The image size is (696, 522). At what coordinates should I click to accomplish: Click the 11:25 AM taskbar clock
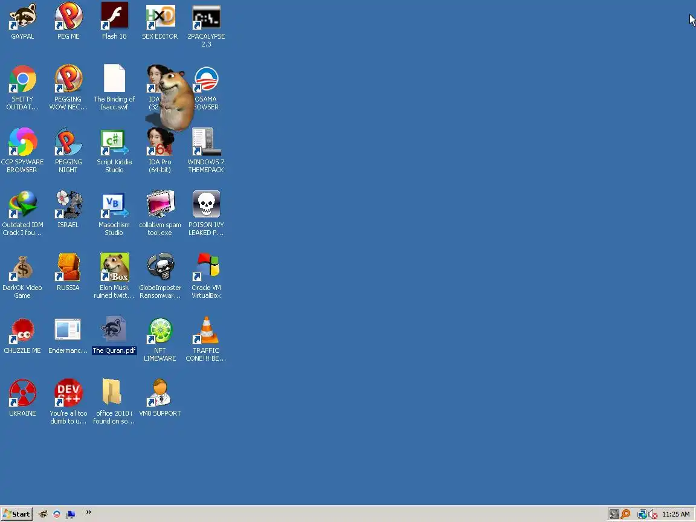tap(675, 515)
